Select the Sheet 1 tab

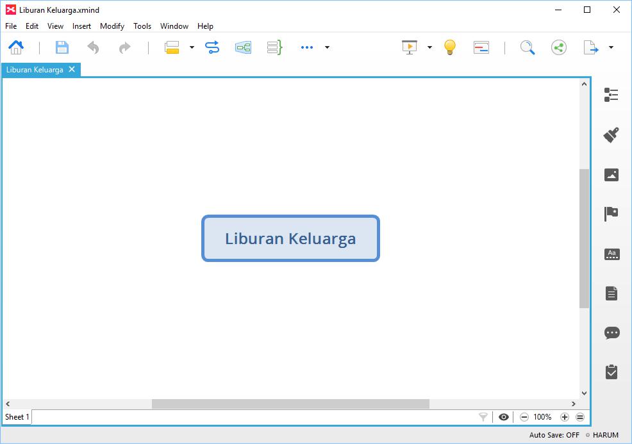click(17, 417)
